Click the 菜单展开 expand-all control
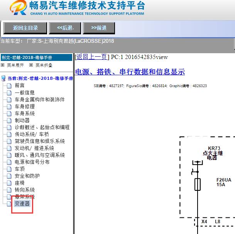The image size is (235, 234). (x=15, y=65)
